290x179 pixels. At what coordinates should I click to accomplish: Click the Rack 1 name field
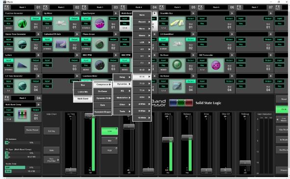23,7
